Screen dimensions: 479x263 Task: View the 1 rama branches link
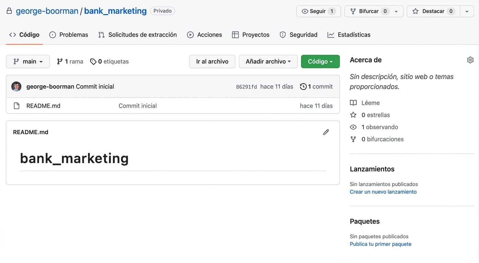coord(70,61)
